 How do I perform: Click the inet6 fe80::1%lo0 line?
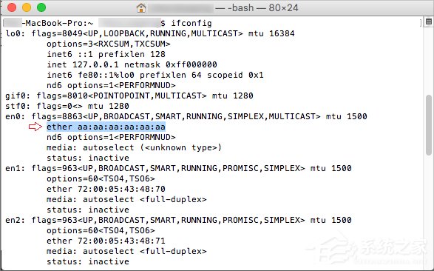click(x=155, y=75)
